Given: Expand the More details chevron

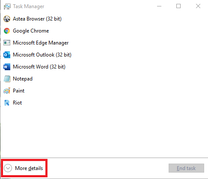Looking at the screenshot, I should 8,168.
